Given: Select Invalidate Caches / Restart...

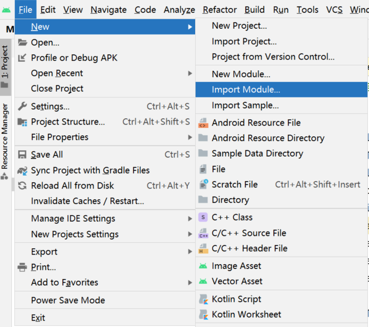Looking at the screenshot, I should (x=105, y=201).
